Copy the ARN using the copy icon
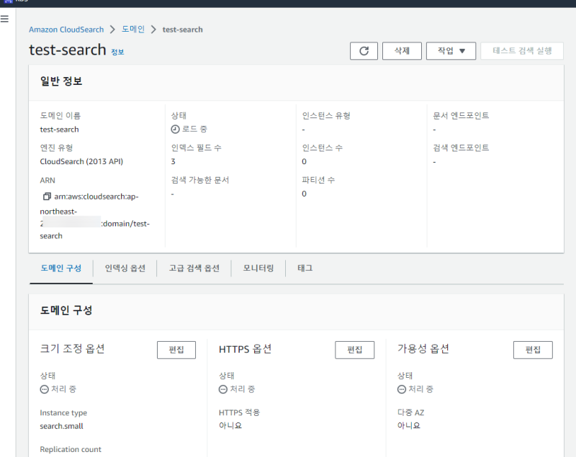This screenshot has height=457, width=576. pos(47,196)
